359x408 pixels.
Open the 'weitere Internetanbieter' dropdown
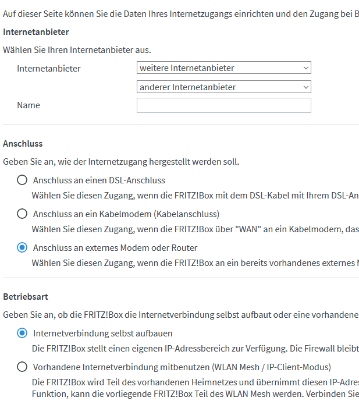click(x=223, y=68)
